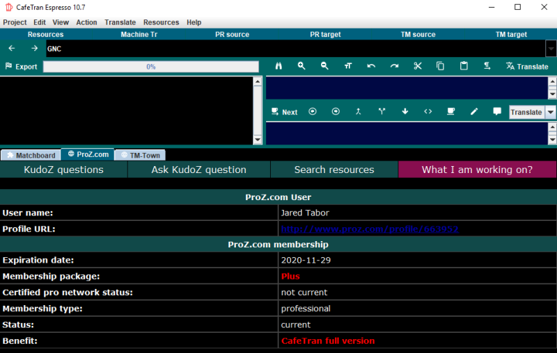Click scroll-down arrow of lower blue text box
The width and height of the screenshot is (557, 353).
(x=552, y=140)
